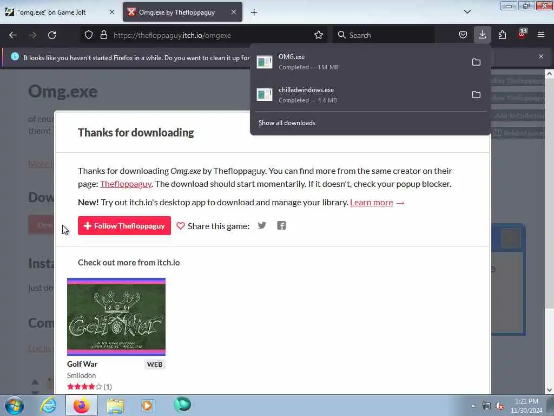Follow Thefloppaguy button
This screenshot has width=554, height=416.
(x=124, y=226)
